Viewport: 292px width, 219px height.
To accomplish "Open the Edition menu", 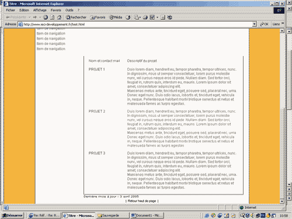I will 24,10.
